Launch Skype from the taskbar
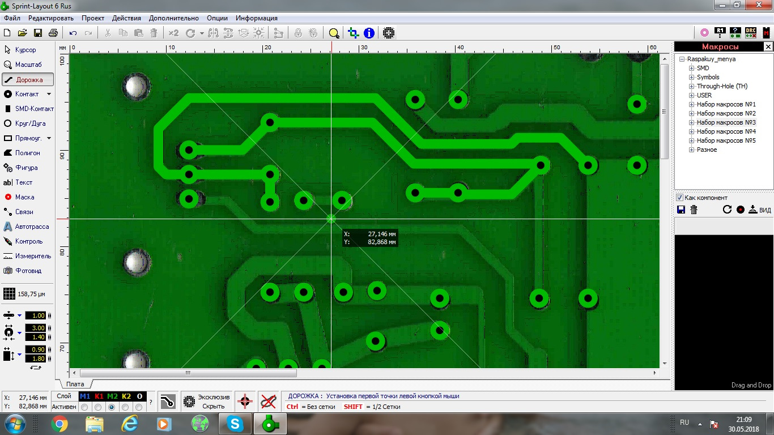Viewport: 774px width, 435px height. (x=235, y=423)
